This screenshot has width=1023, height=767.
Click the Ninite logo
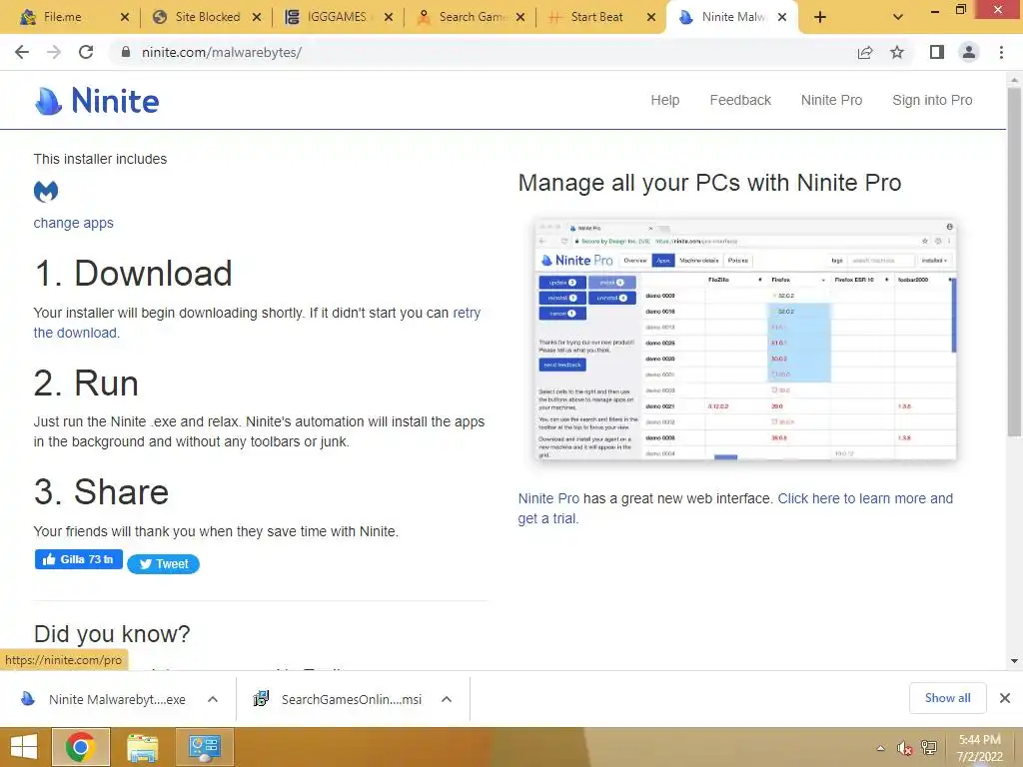(x=97, y=101)
